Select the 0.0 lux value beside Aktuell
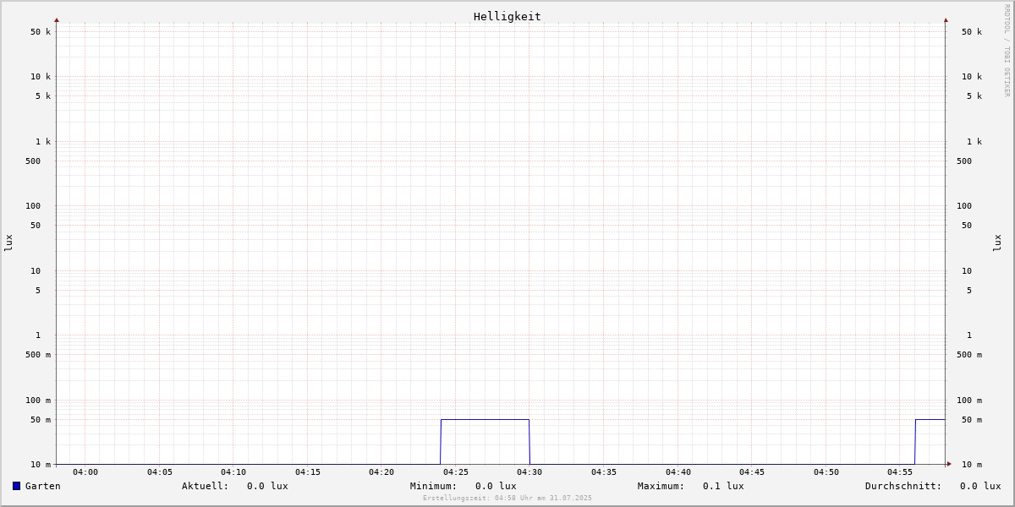 (267, 486)
